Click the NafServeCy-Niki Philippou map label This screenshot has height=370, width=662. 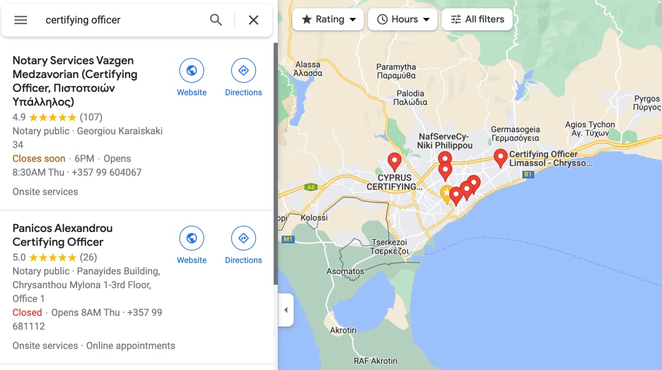pyautogui.click(x=445, y=141)
